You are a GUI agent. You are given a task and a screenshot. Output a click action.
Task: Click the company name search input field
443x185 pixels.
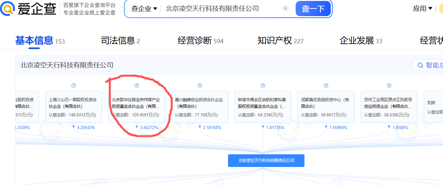pos(221,9)
